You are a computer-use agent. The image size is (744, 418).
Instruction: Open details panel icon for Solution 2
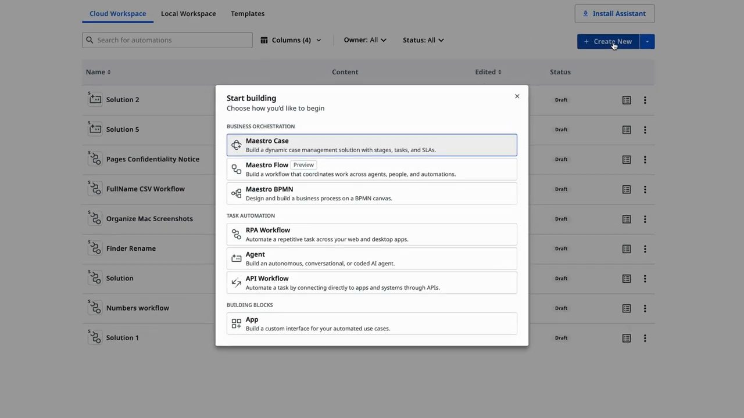click(627, 100)
